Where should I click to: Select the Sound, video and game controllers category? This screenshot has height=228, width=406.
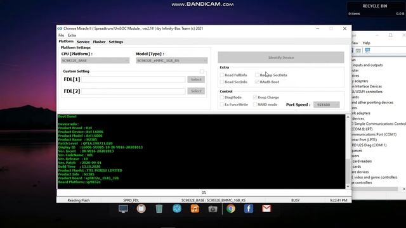point(374,177)
